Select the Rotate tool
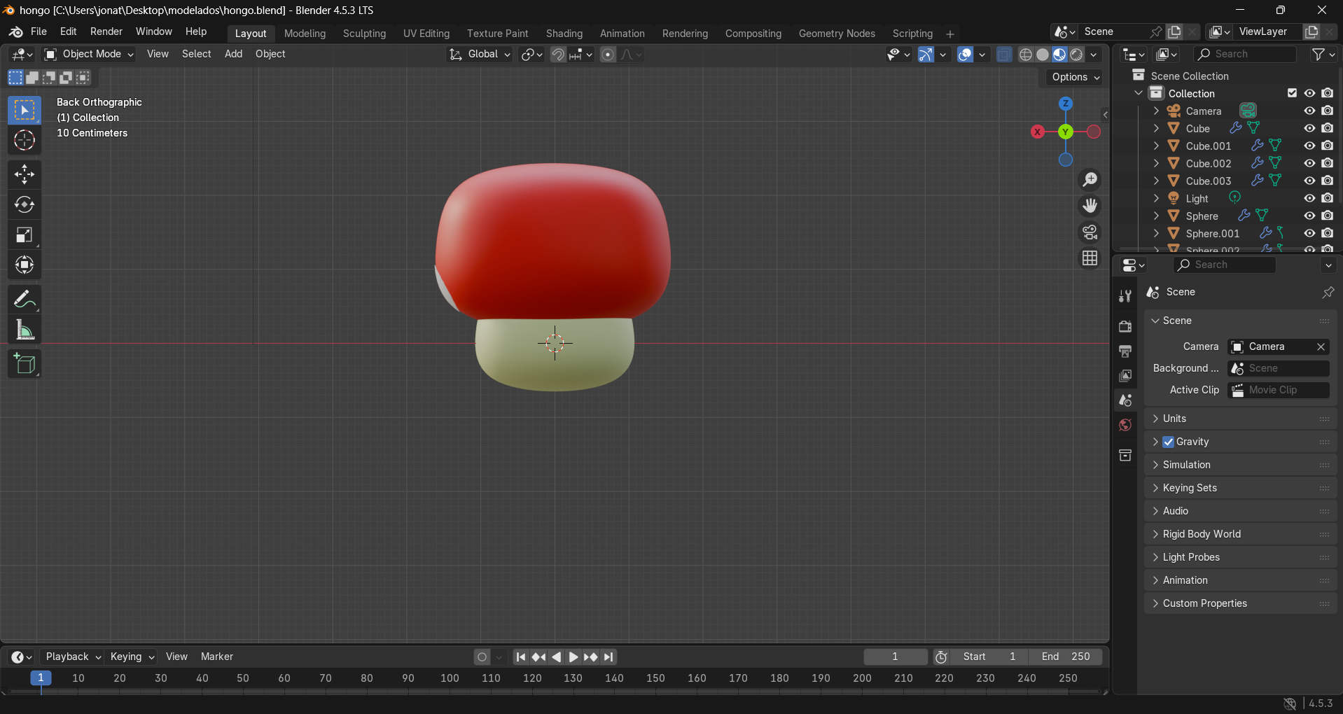Viewport: 1343px width, 714px height. click(25, 204)
